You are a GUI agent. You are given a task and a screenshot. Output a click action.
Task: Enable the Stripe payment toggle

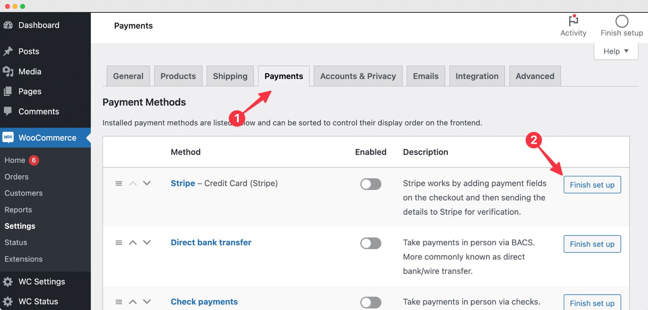point(370,184)
